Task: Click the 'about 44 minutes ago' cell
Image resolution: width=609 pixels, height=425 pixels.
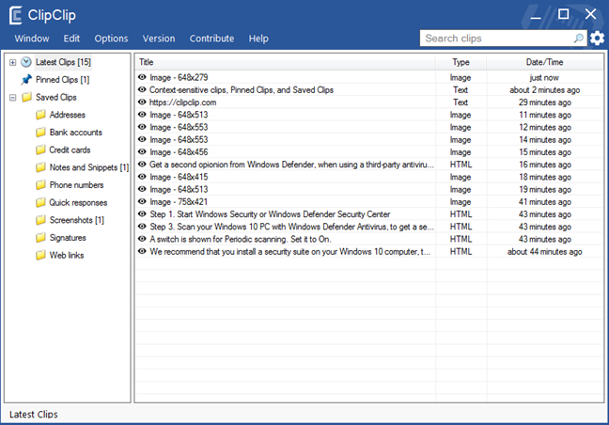Action: 544,251
